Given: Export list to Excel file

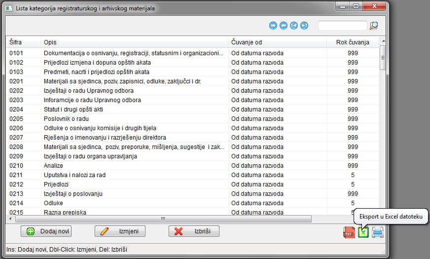Looking at the screenshot, I should [363, 232].
